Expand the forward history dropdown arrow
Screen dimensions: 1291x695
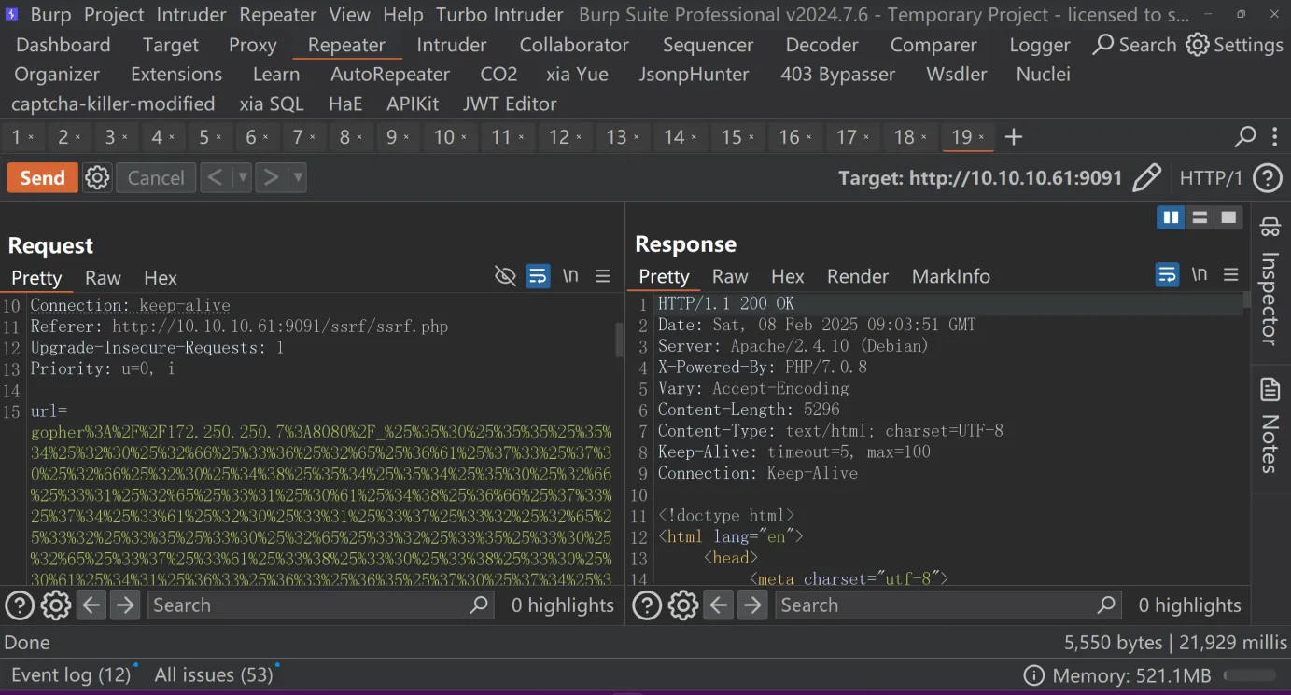(298, 177)
